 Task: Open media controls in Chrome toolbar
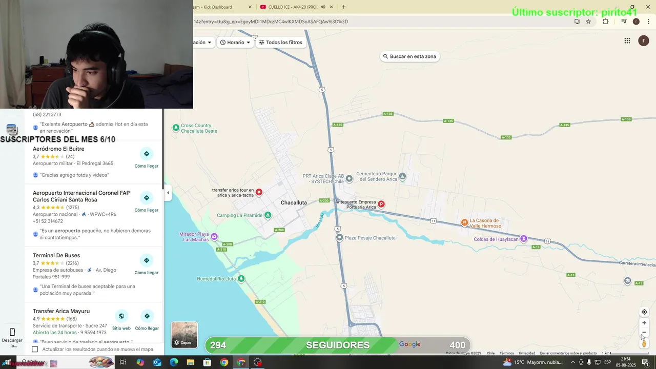tap(624, 22)
